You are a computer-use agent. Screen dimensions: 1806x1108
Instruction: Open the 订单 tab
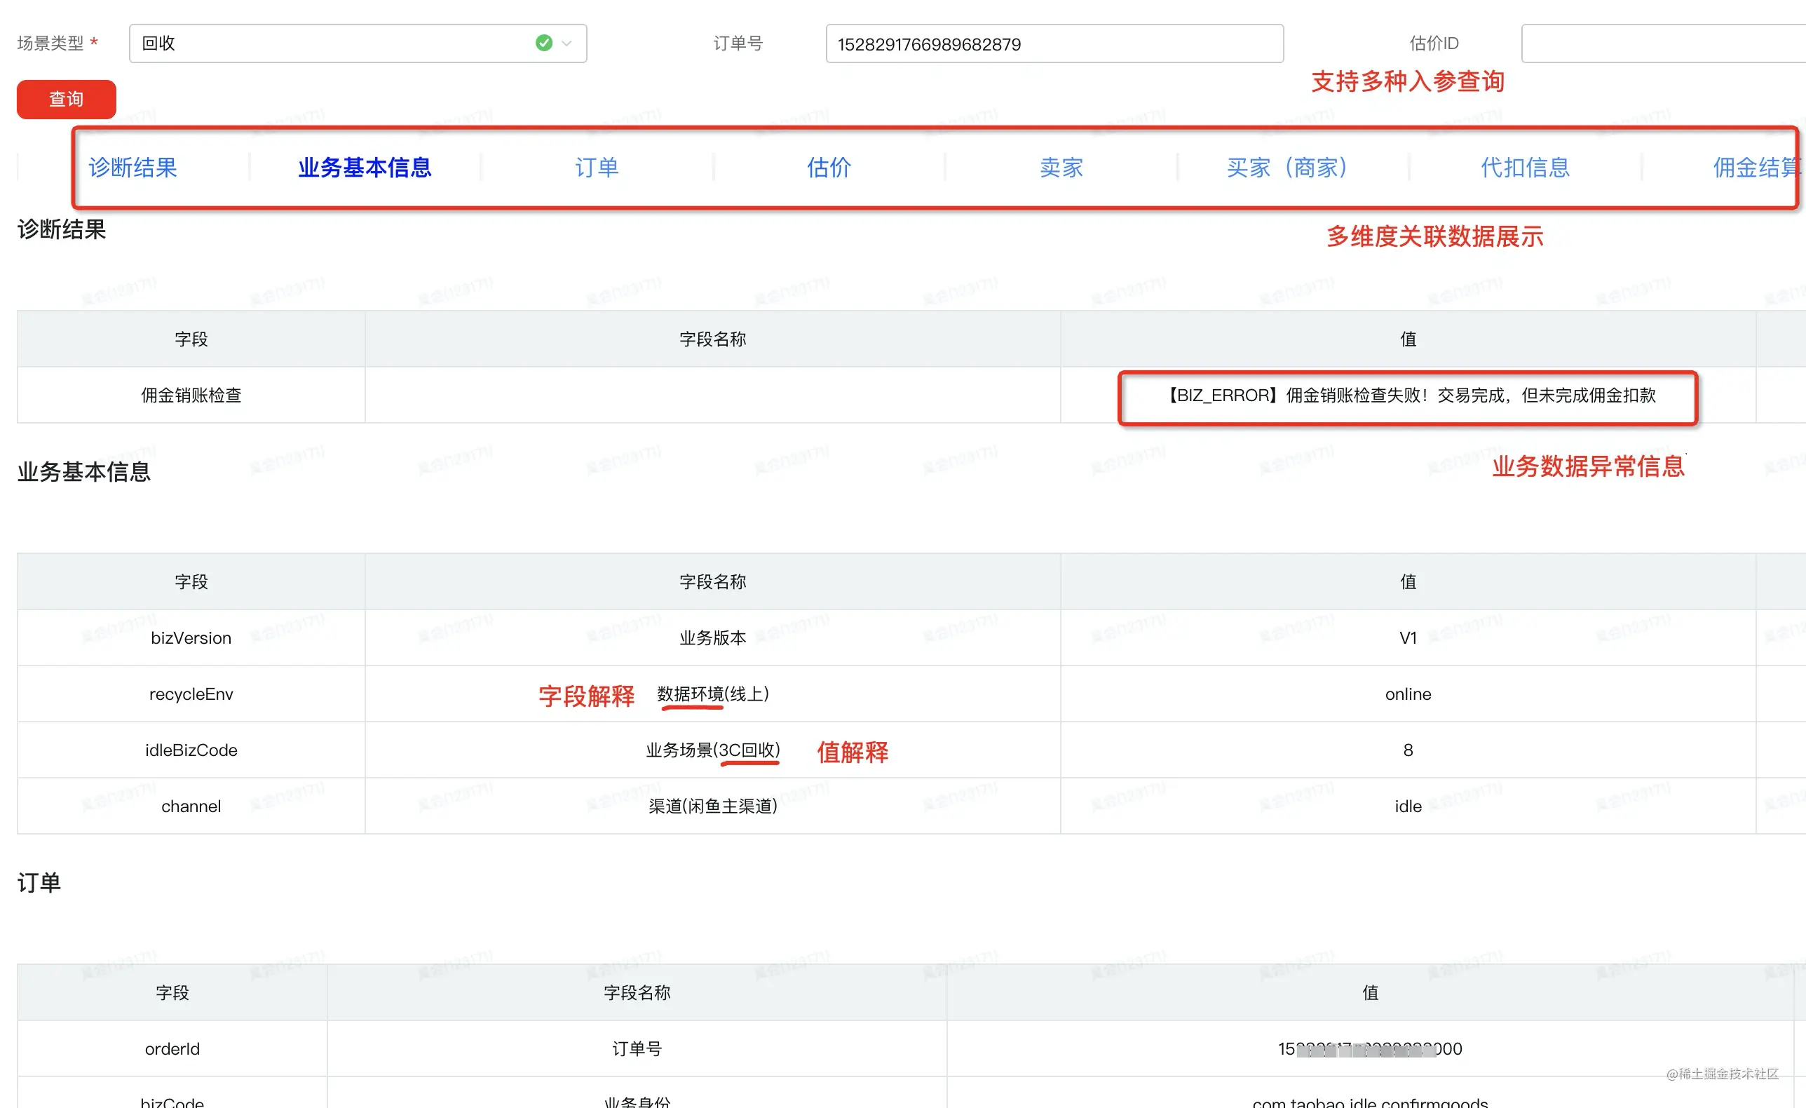click(597, 167)
